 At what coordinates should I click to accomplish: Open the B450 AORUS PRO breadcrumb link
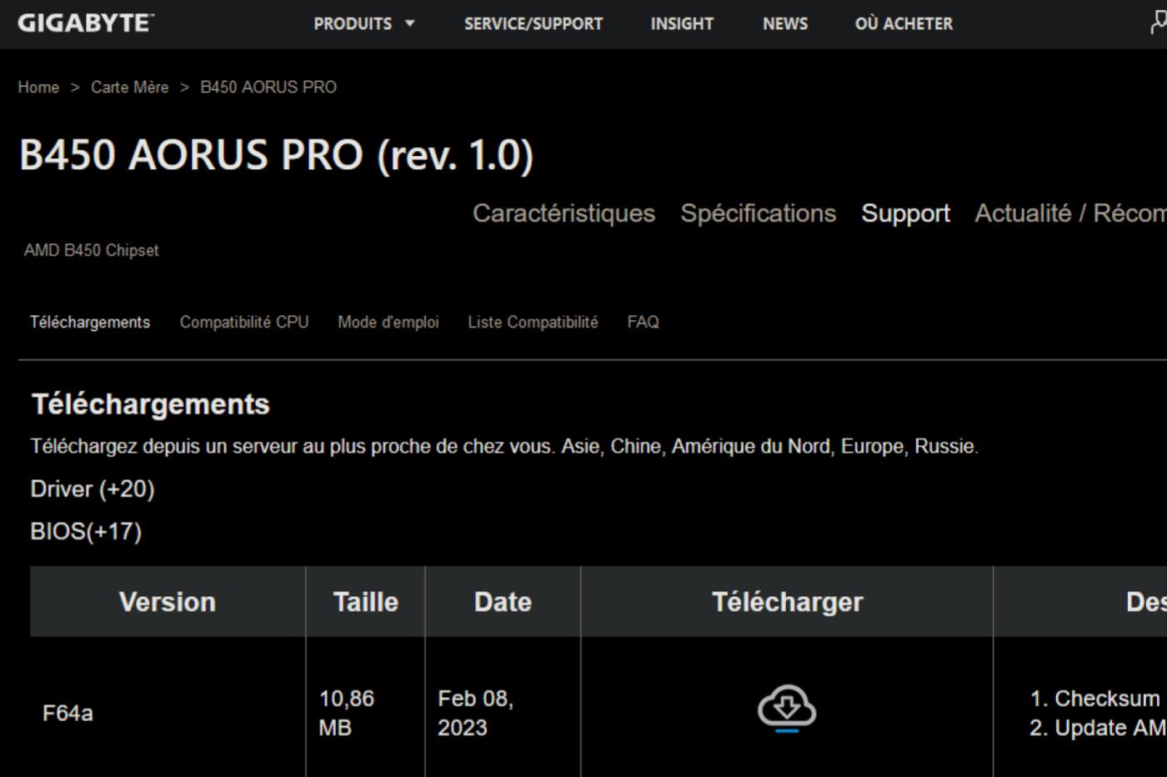[x=268, y=87]
